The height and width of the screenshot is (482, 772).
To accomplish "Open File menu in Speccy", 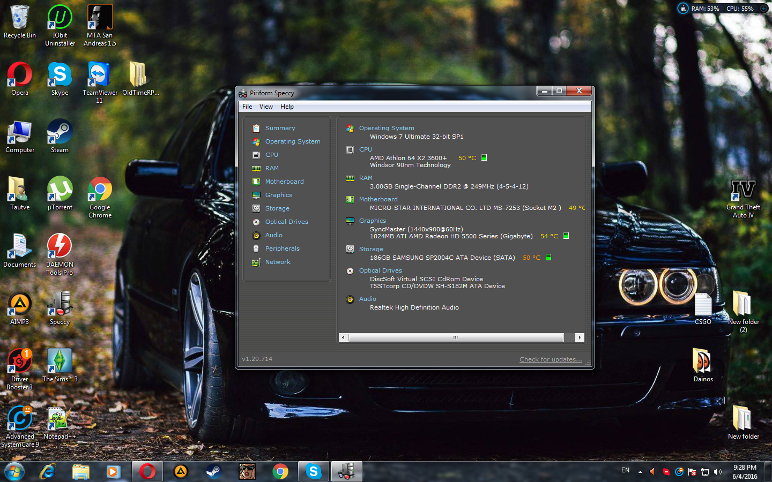I will (x=247, y=107).
